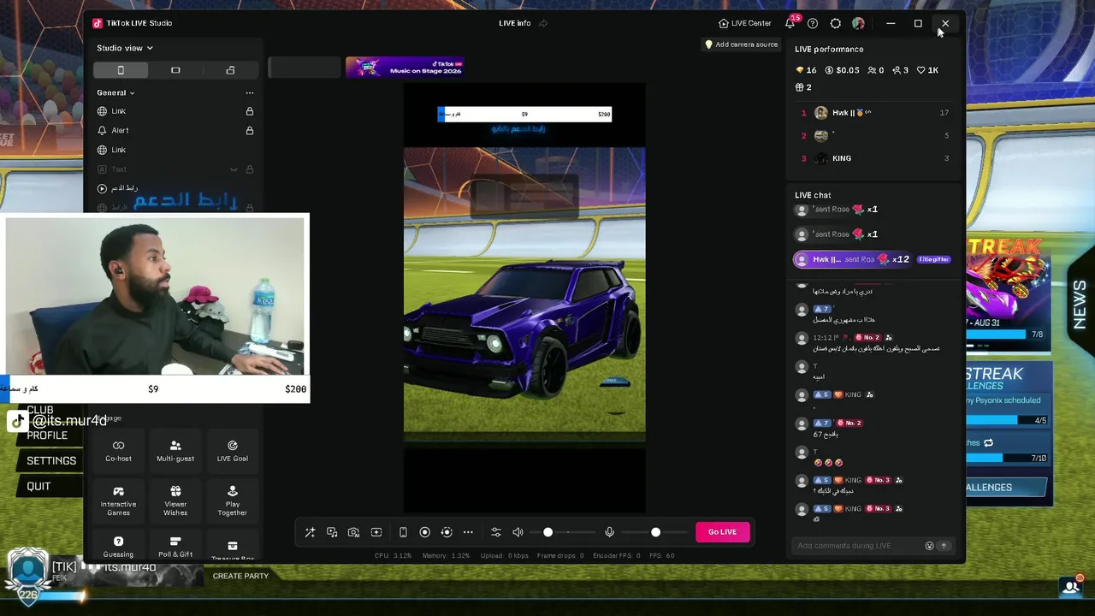The height and width of the screenshot is (616, 1095).
Task: Send the comment with the arrow button
Action: pyautogui.click(x=944, y=546)
